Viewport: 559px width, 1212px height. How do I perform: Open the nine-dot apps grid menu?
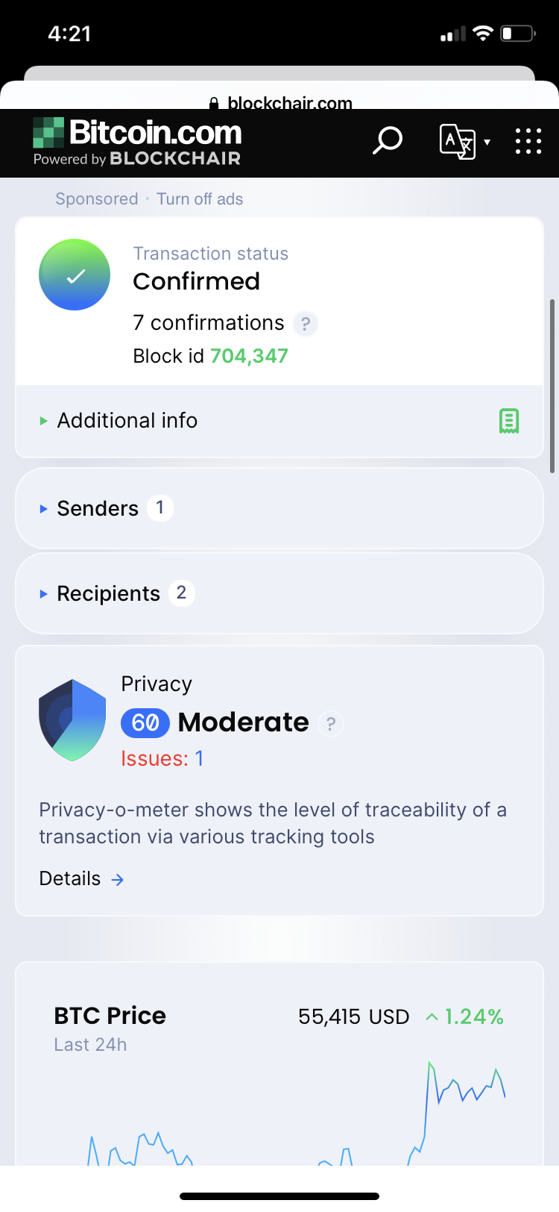click(528, 140)
